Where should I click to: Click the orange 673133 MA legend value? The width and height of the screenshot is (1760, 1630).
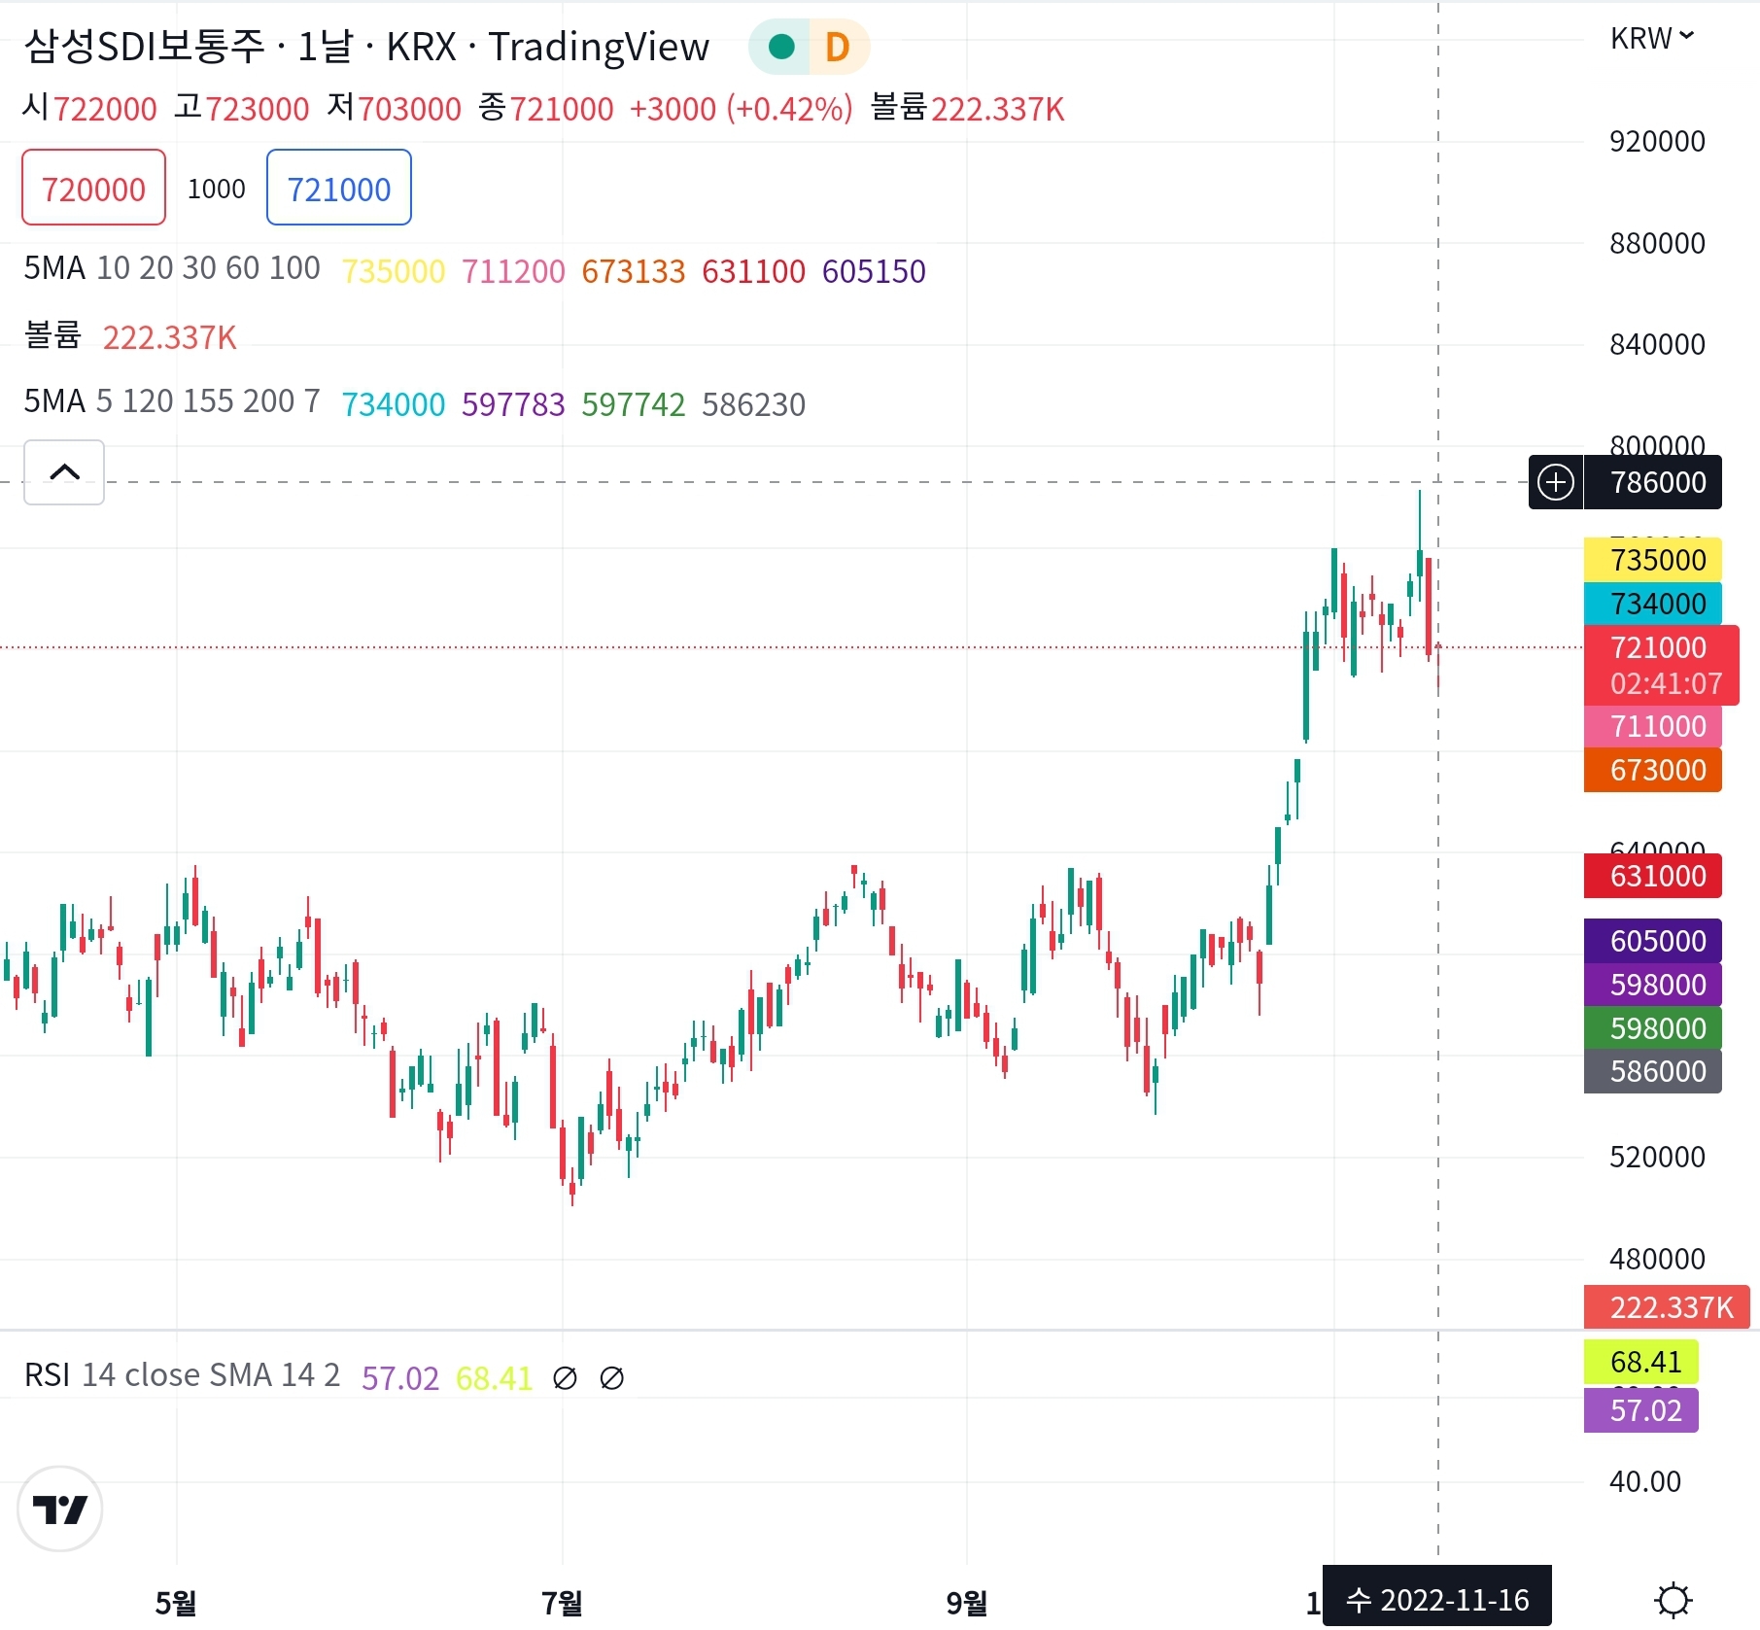click(x=634, y=271)
